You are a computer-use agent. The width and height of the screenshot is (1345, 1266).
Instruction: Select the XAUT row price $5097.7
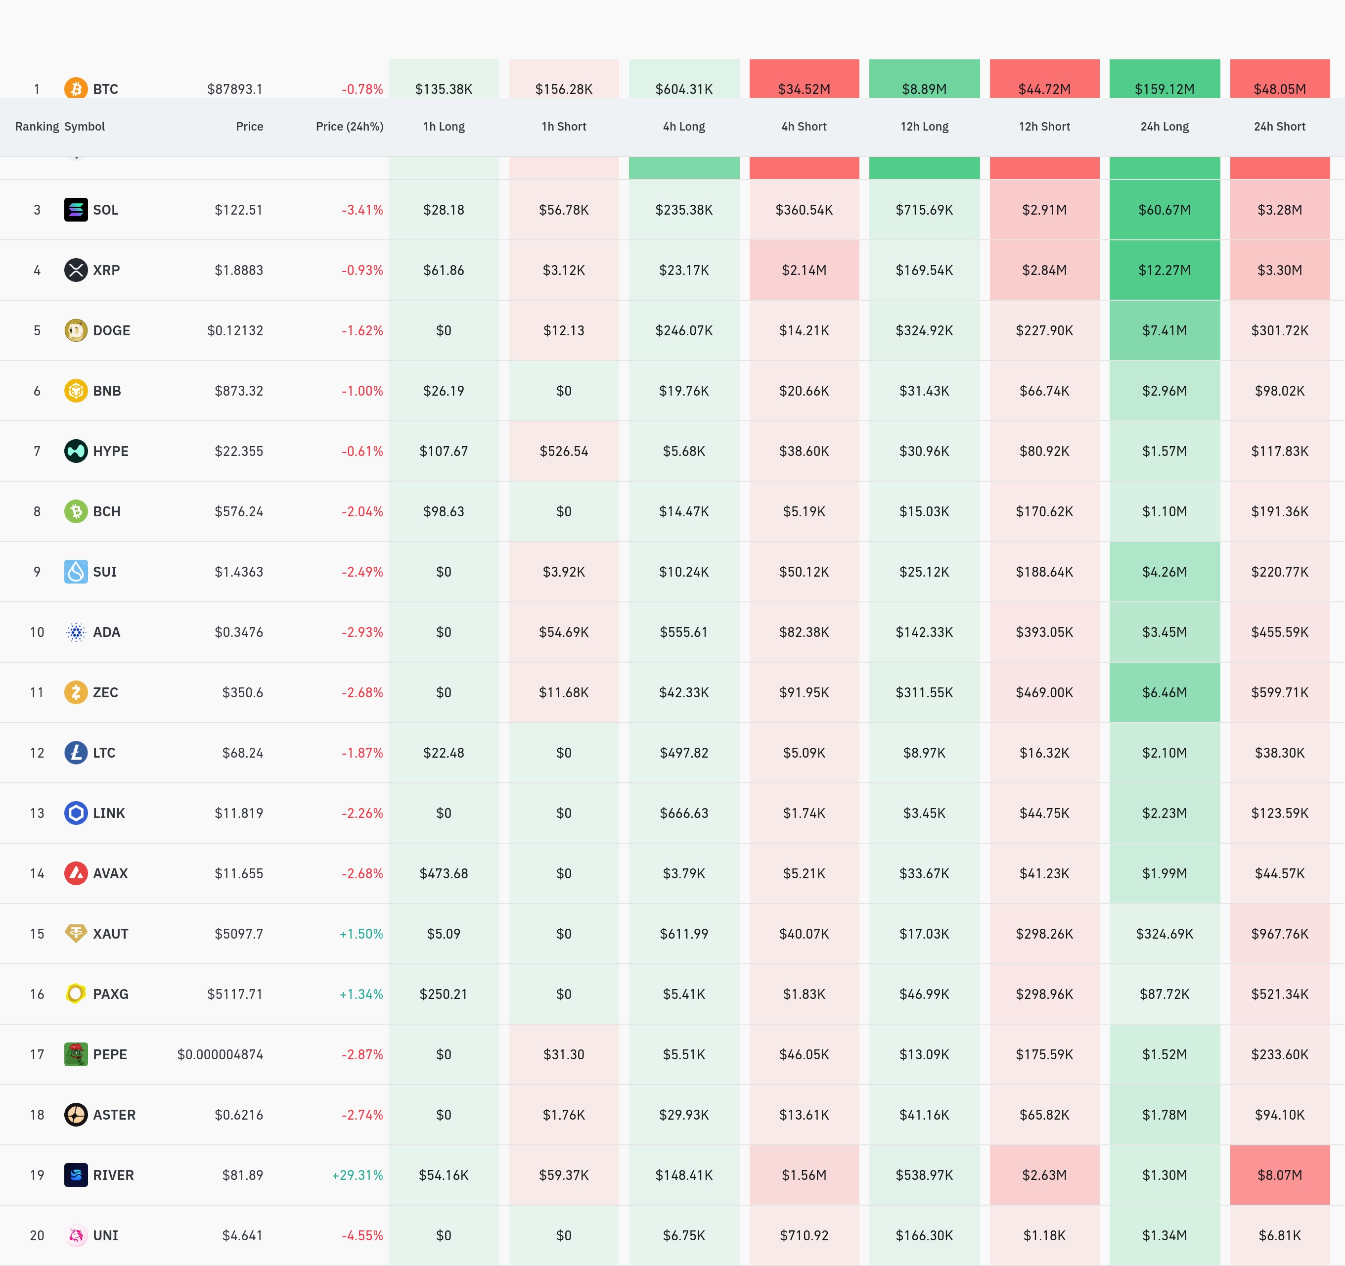[x=239, y=934]
